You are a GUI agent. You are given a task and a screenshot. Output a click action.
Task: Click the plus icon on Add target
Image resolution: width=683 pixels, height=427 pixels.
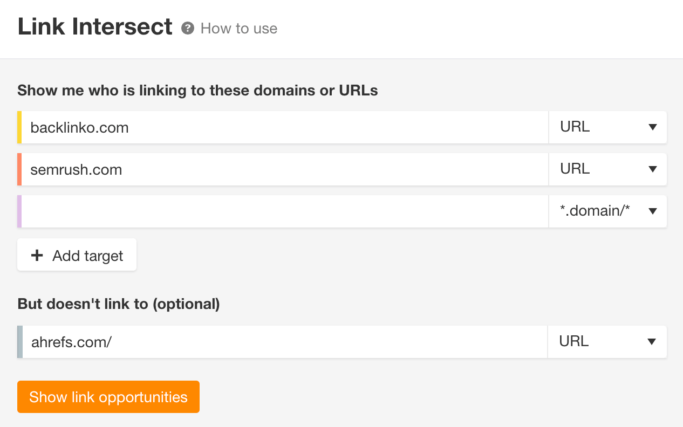[36, 255]
